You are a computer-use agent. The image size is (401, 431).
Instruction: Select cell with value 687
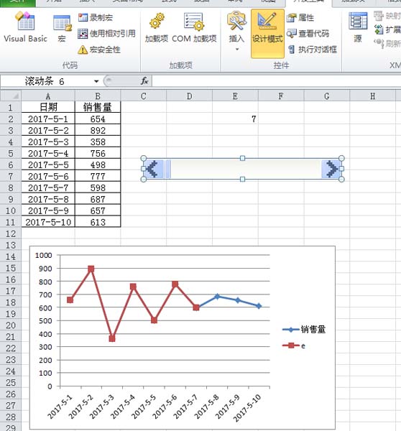[98, 199]
